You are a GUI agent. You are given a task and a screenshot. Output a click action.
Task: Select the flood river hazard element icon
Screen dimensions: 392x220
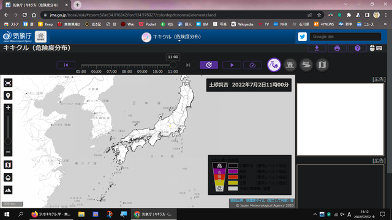(306, 65)
